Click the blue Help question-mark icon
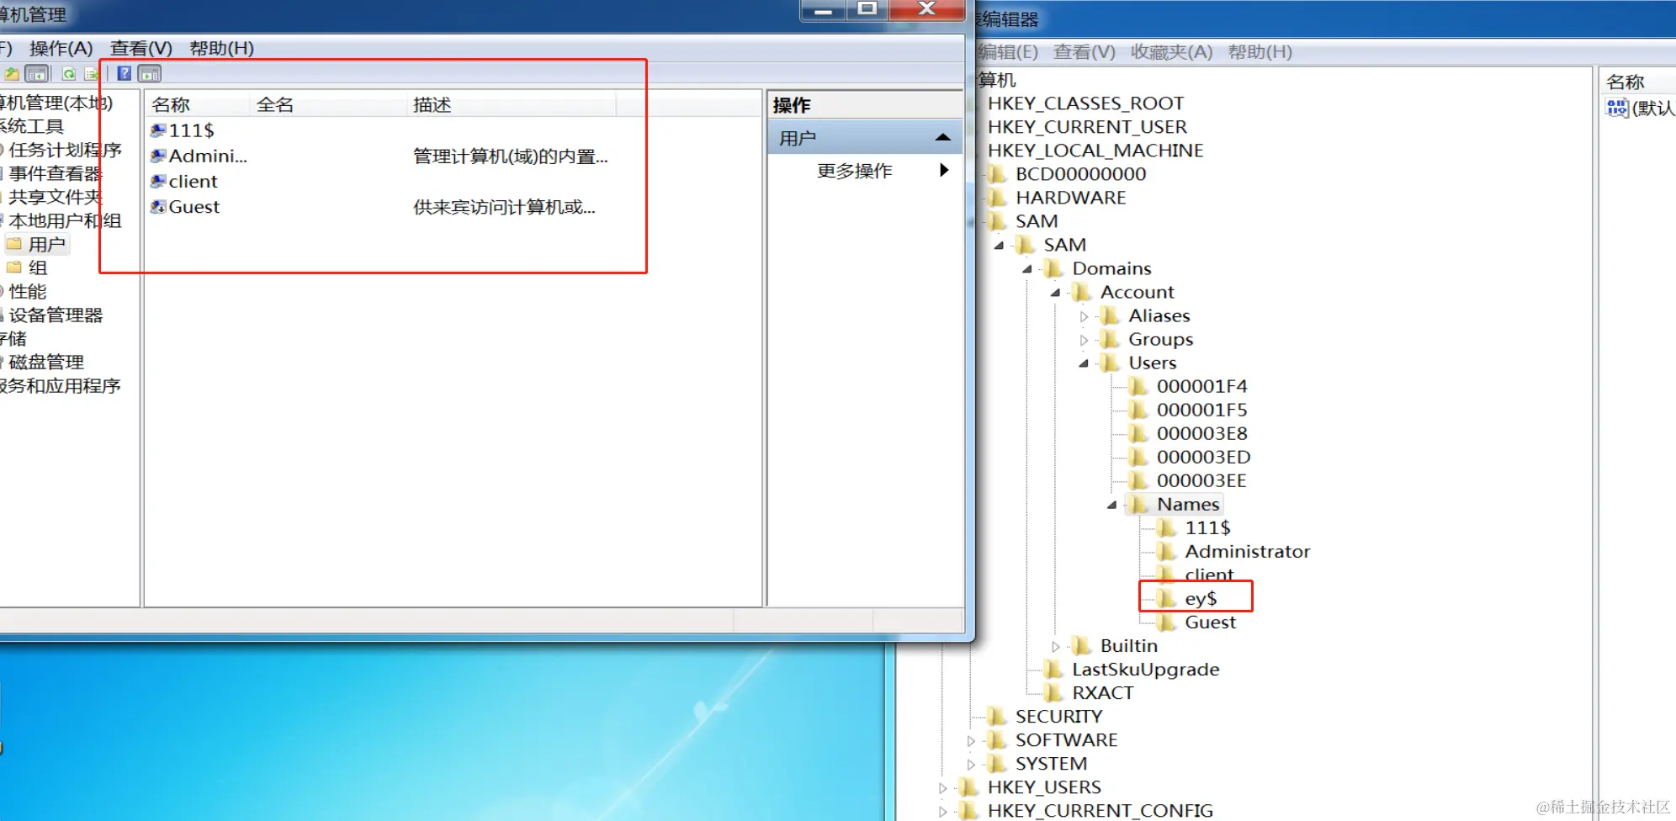This screenshot has width=1676, height=821. pyautogui.click(x=125, y=74)
